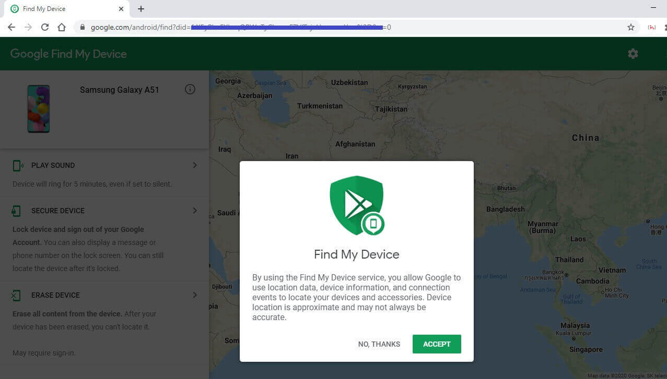
Task: Click the Georgia label on the map
Action: [x=228, y=81]
